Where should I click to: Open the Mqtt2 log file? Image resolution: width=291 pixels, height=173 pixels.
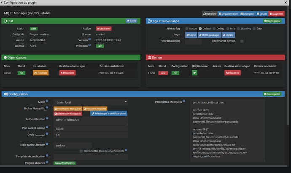(x=191, y=35)
